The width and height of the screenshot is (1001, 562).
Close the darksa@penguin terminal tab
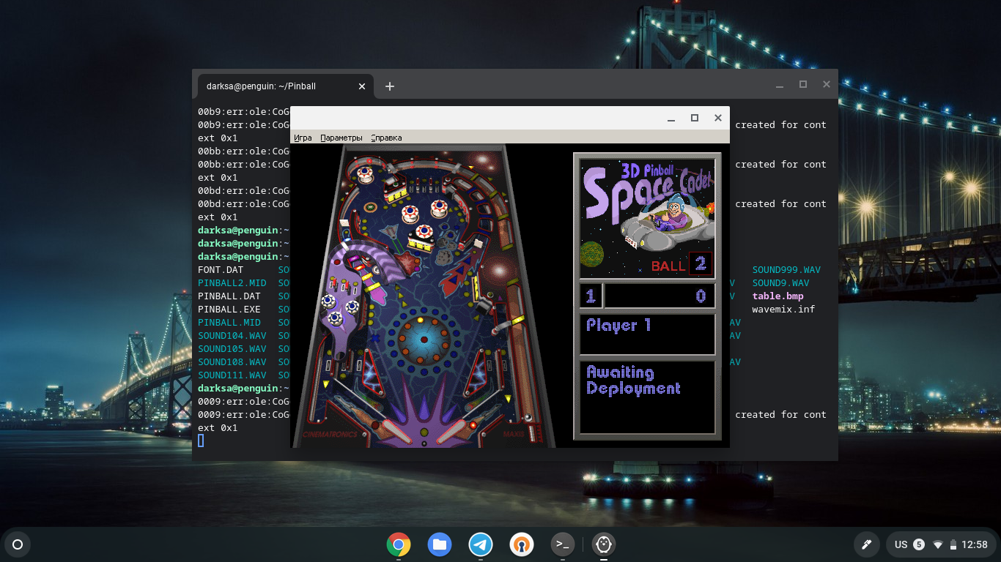(x=362, y=86)
